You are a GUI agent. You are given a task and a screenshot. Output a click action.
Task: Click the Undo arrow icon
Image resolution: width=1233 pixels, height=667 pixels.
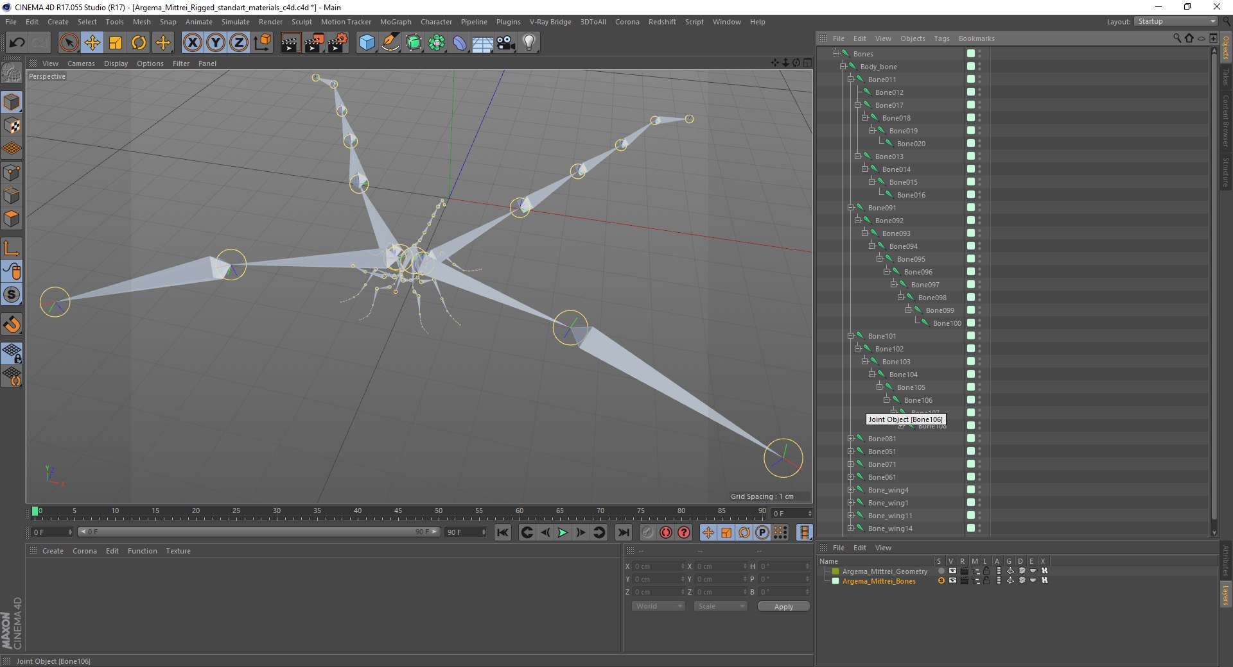point(17,43)
